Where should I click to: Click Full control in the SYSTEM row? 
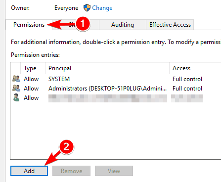coord(187,79)
